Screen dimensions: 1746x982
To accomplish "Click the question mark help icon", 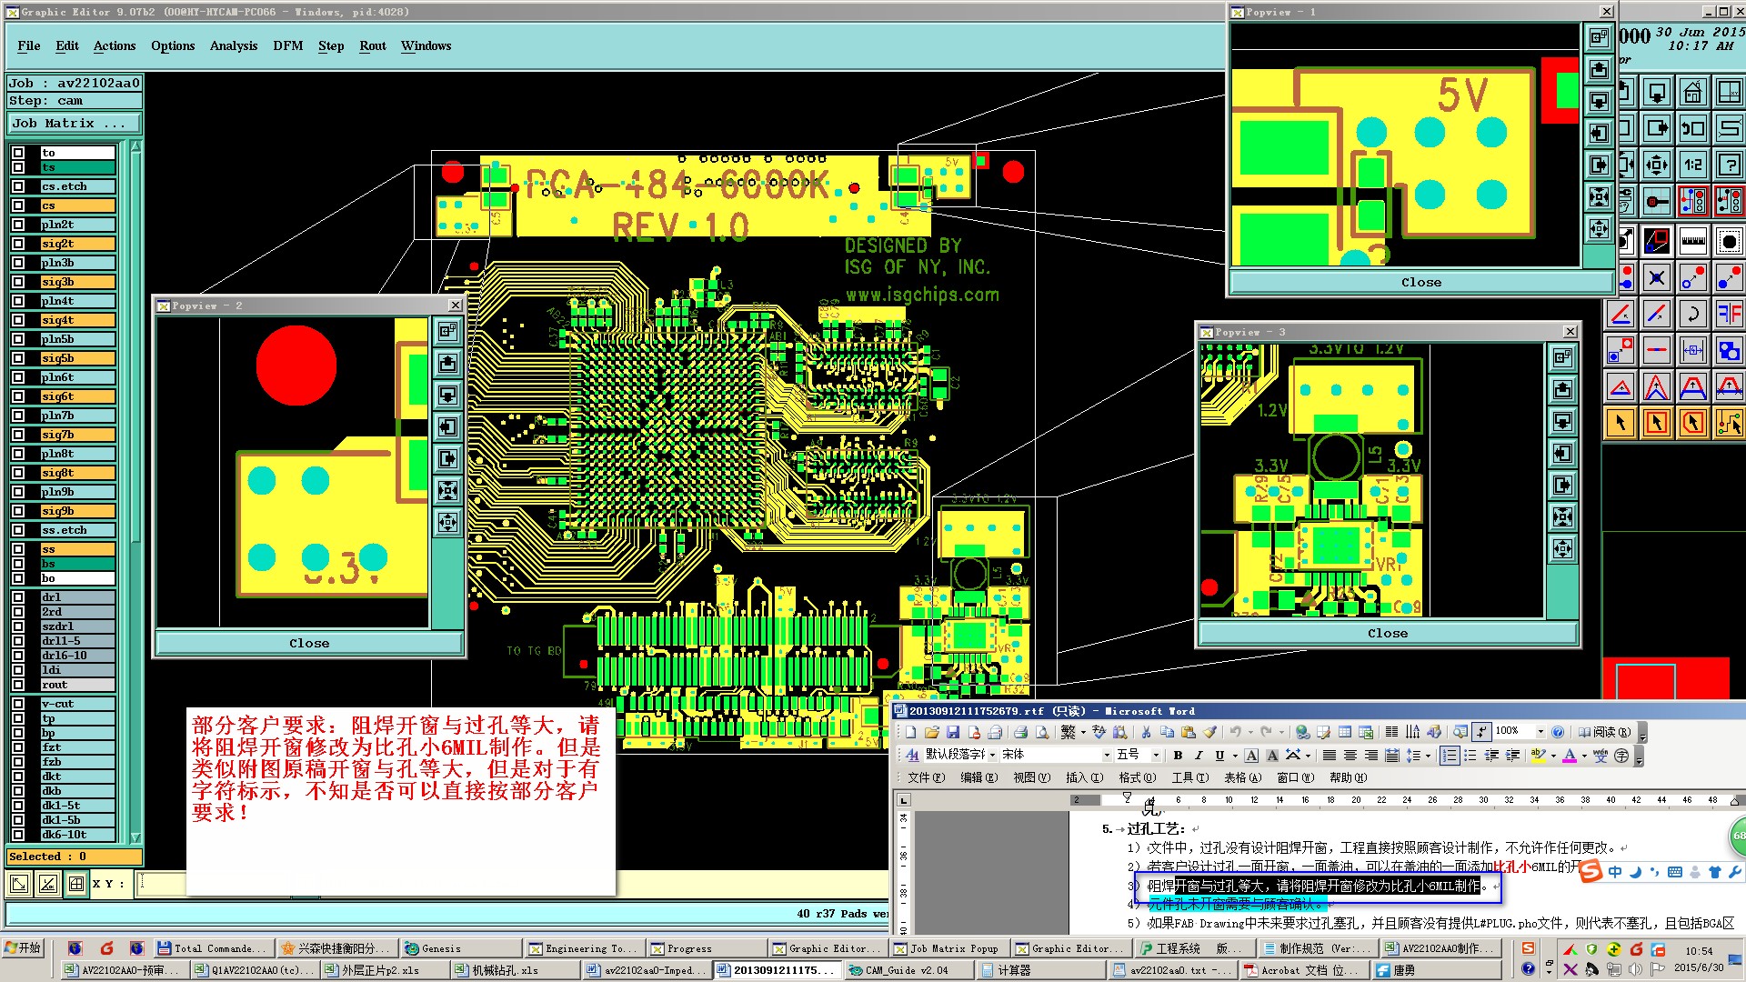I will [x=1729, y=165].
